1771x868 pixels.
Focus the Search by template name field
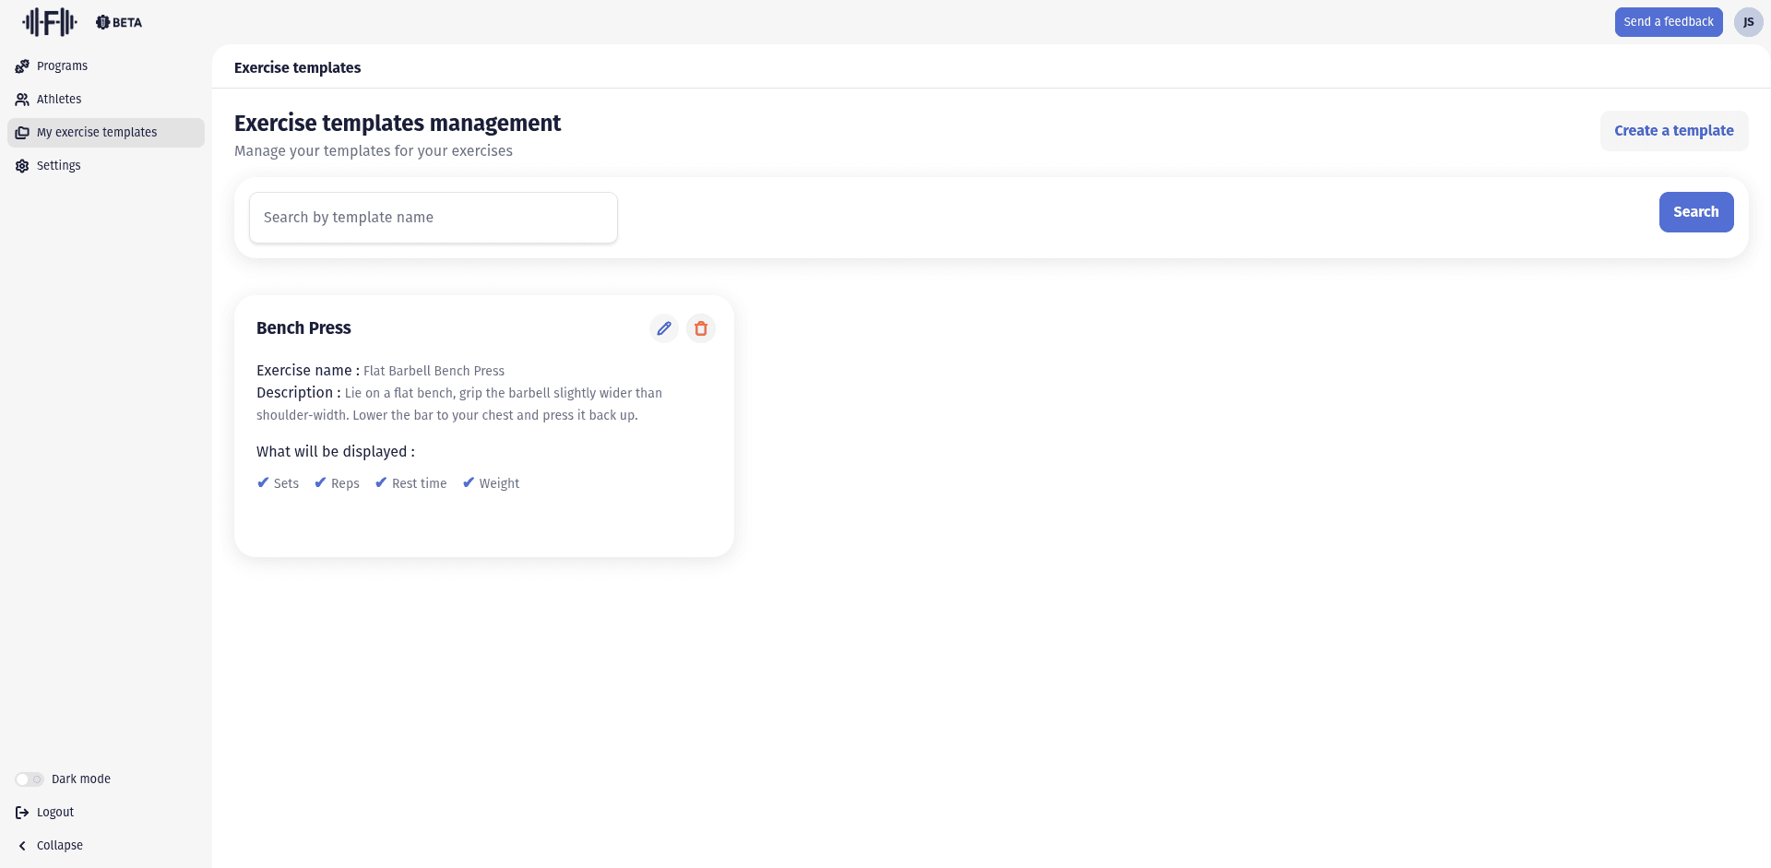click(433, 218)
